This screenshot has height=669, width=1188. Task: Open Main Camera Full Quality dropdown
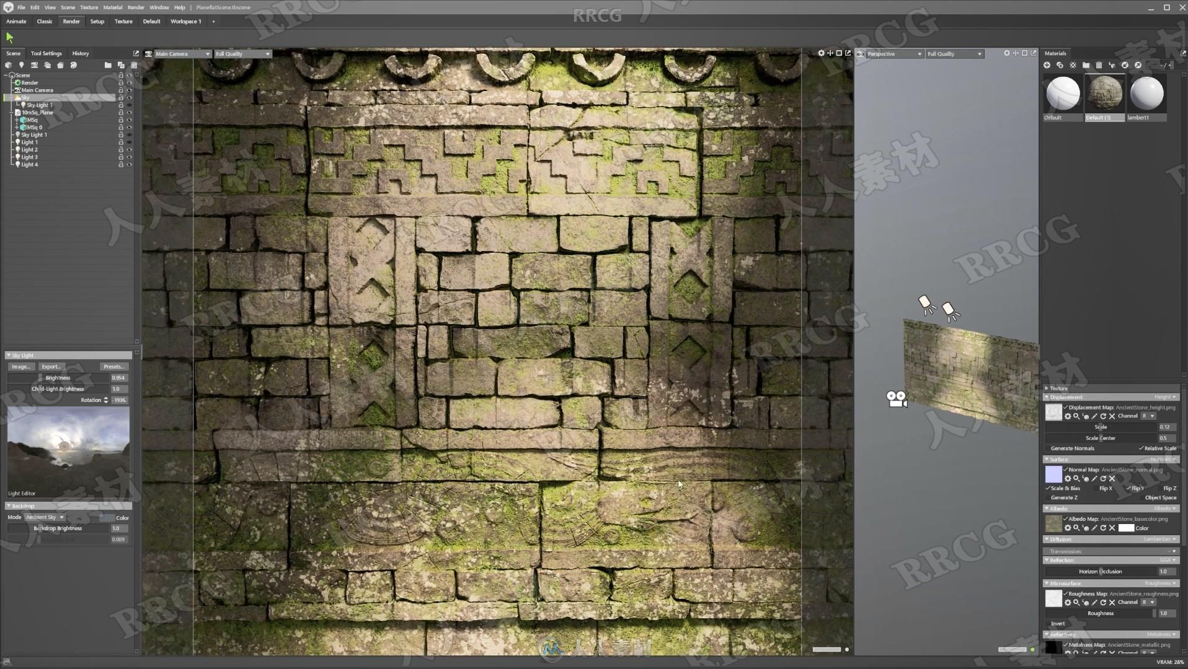242,54
